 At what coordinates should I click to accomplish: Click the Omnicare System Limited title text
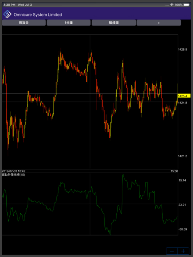click(x=38, y=15)
